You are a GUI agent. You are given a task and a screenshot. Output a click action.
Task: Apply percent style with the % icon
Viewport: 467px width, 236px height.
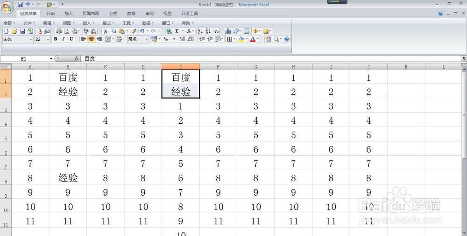pos(166,39)
